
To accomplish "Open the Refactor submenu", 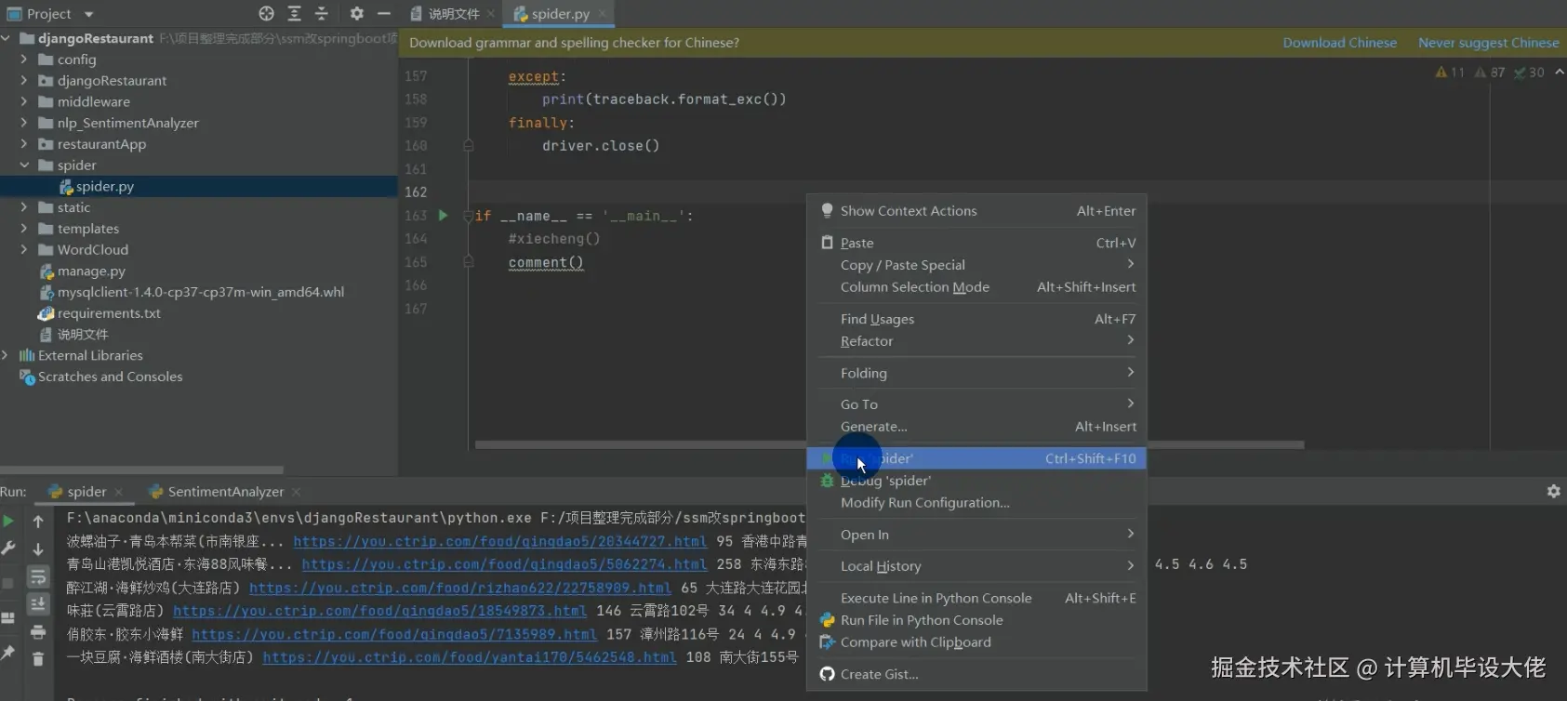I will pos(976,341).
